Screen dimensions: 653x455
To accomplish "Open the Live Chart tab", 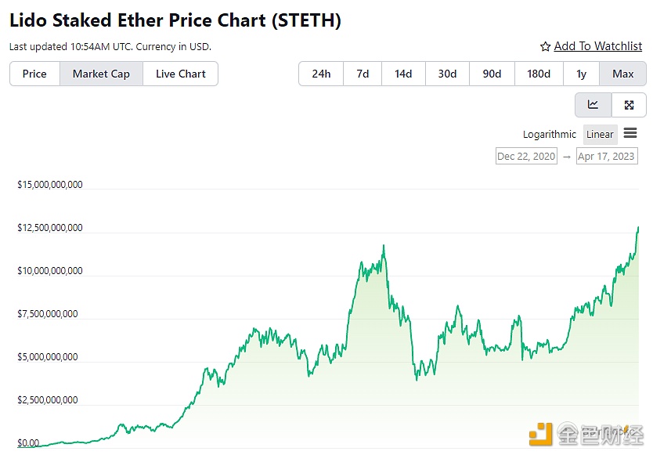I will coord(180,74).
